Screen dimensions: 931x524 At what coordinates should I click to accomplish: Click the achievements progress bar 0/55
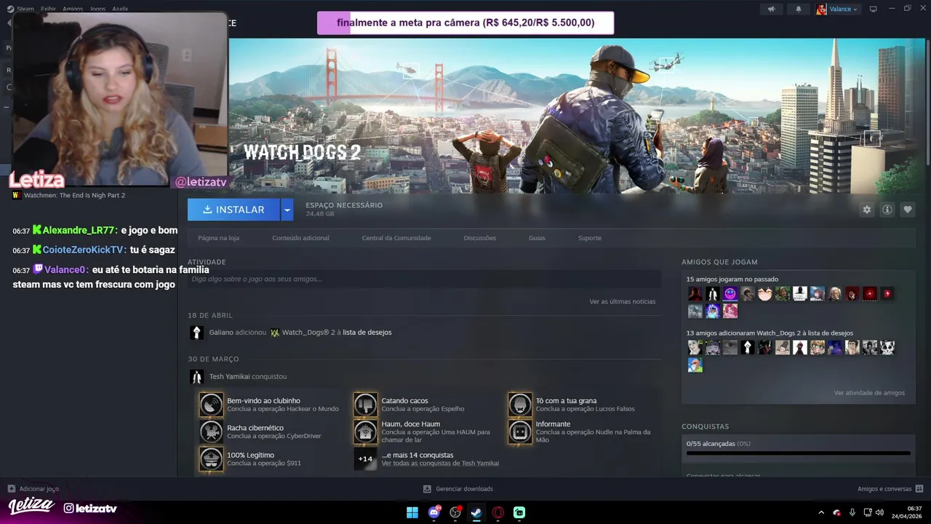click(799, 453)
